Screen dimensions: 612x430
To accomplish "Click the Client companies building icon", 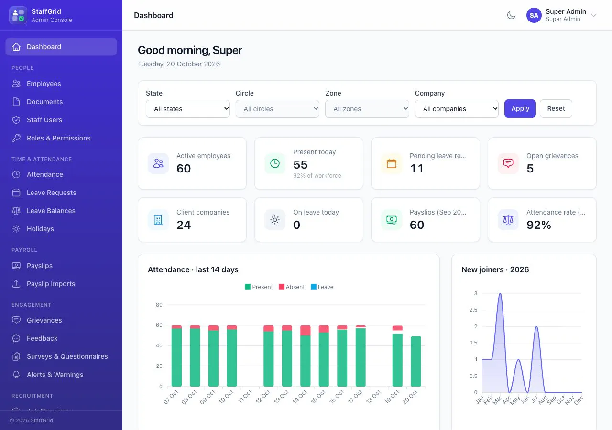I will [158, 220].
